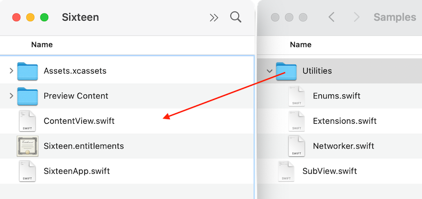Select the SixteenApp.swift file icon
Screen dimensions: 422x199
click(x=27, y=171)
